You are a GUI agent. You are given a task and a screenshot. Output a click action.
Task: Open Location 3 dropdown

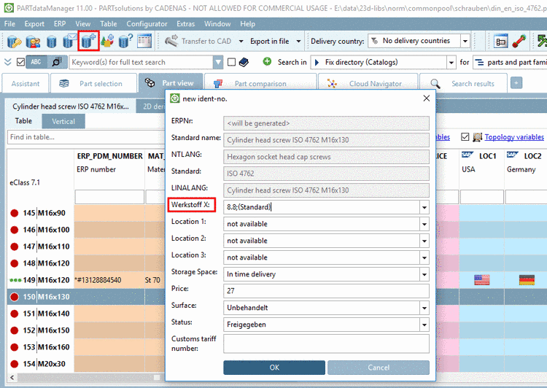click(x=424, y=257)
